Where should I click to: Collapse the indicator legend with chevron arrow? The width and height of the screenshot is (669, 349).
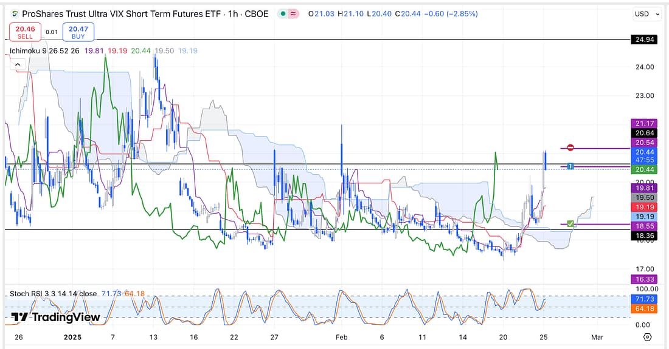tap(17, 64)
